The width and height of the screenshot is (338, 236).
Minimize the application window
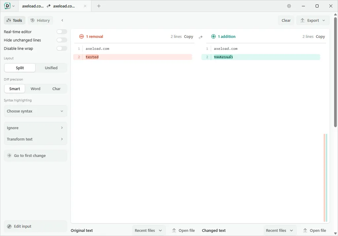(303, 6)
